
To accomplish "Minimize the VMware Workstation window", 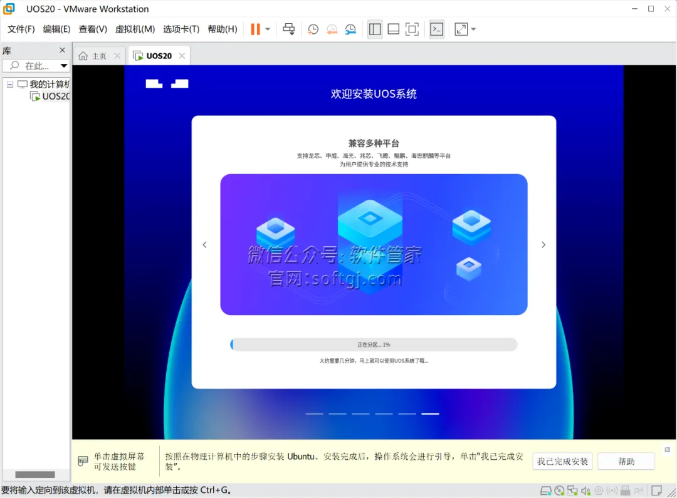I will click(634, 9).
